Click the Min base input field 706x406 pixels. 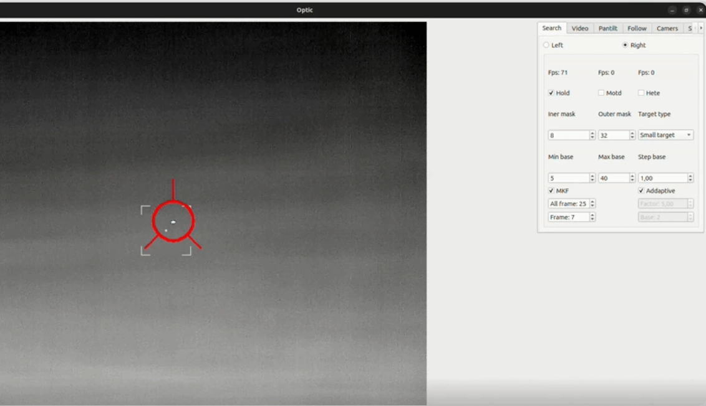(x=568, y=178)
